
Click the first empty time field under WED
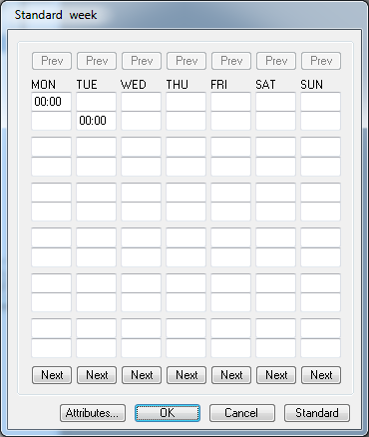pos(141,102)
